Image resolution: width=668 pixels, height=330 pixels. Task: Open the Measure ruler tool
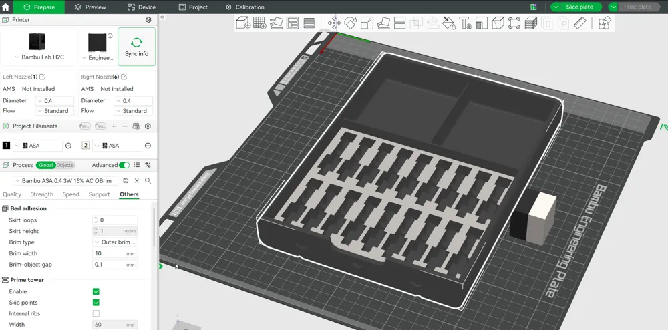[579, 23]
